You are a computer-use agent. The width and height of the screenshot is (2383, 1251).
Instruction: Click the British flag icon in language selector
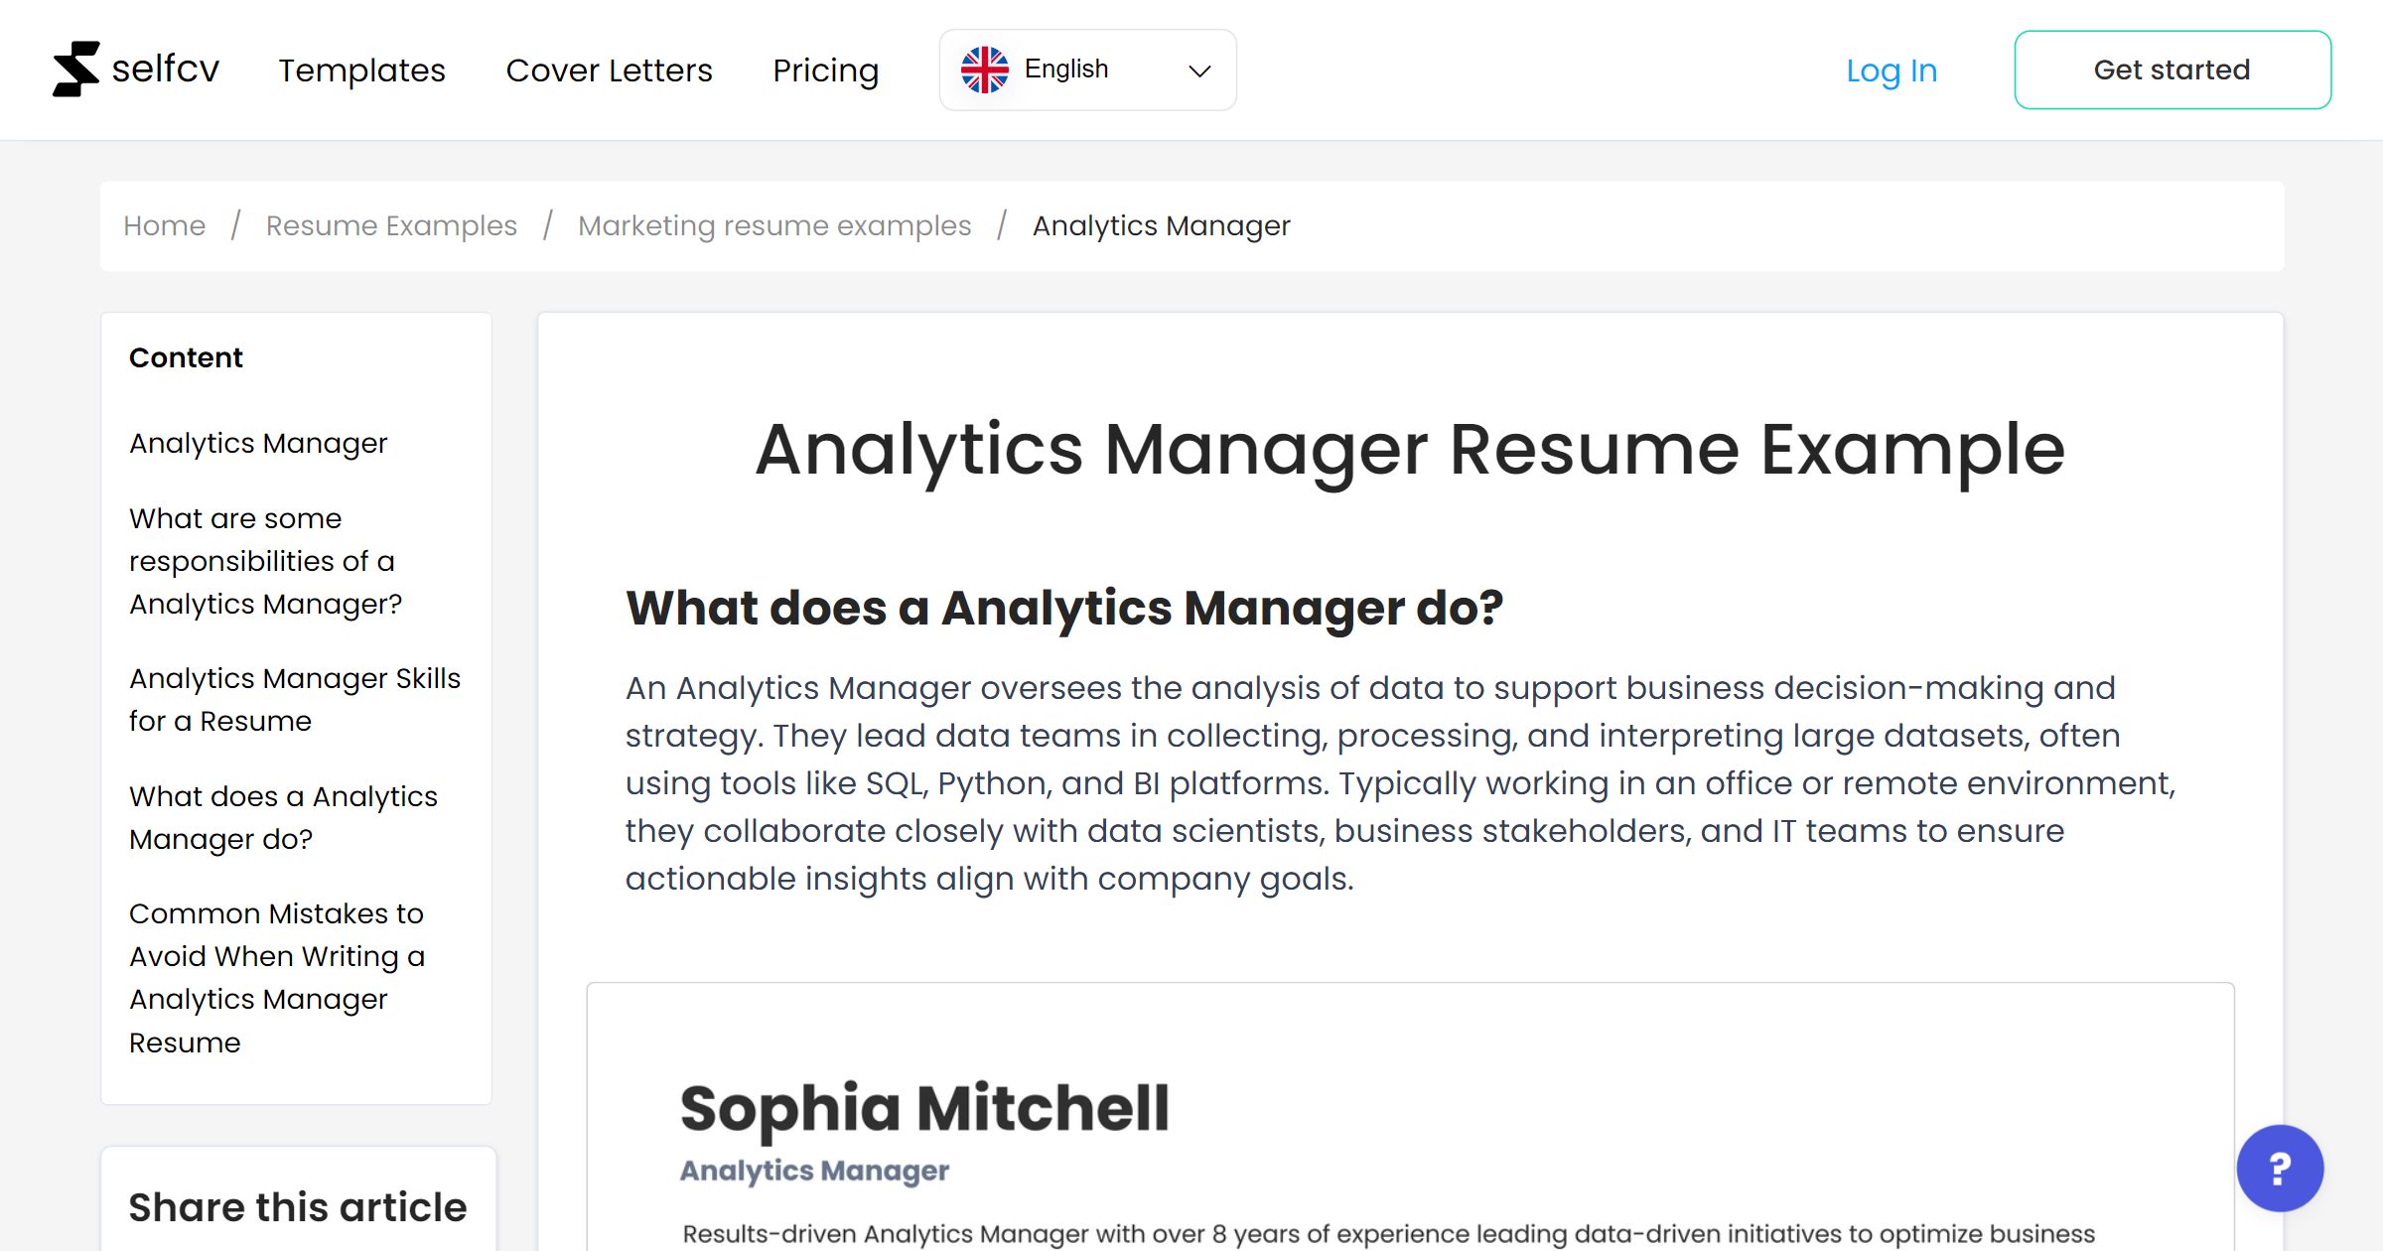[x=986, y=68]
